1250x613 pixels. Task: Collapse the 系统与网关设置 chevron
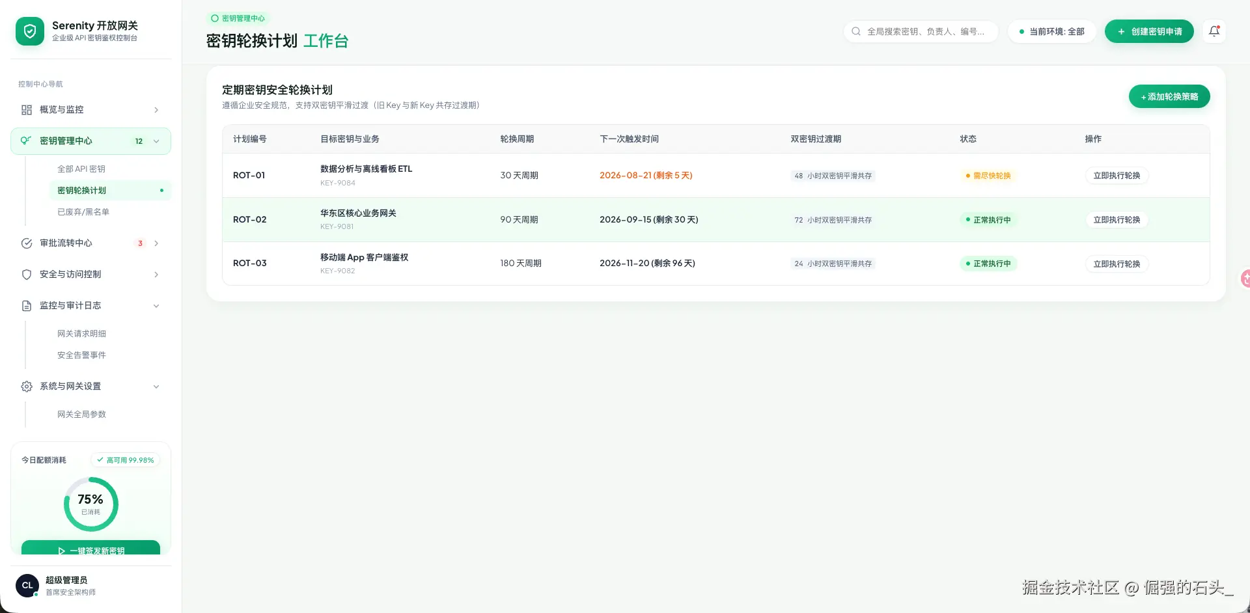156,387
